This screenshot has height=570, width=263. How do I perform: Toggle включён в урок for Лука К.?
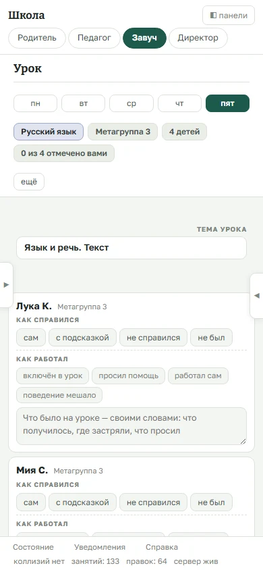coord(53,376)
